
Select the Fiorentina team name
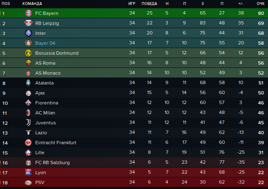[x=47, y=103]
